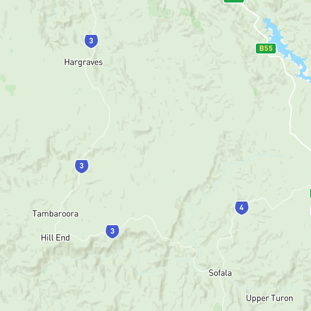Click the route 3 shield above Hargraves
This screenshot has height=311, width=311.
tap(91, 41)
